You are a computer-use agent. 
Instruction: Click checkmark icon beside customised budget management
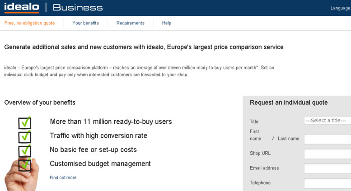click(x=25, y=165)
